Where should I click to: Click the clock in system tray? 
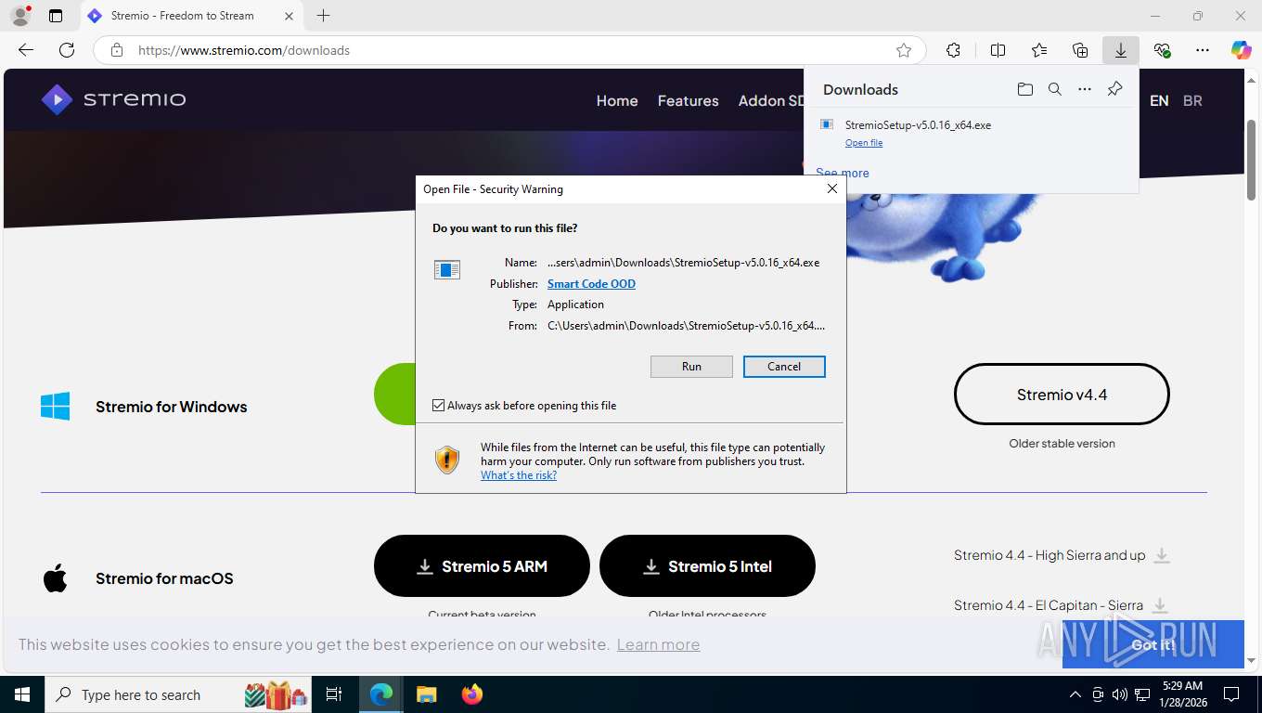(x=1182, y=694)
